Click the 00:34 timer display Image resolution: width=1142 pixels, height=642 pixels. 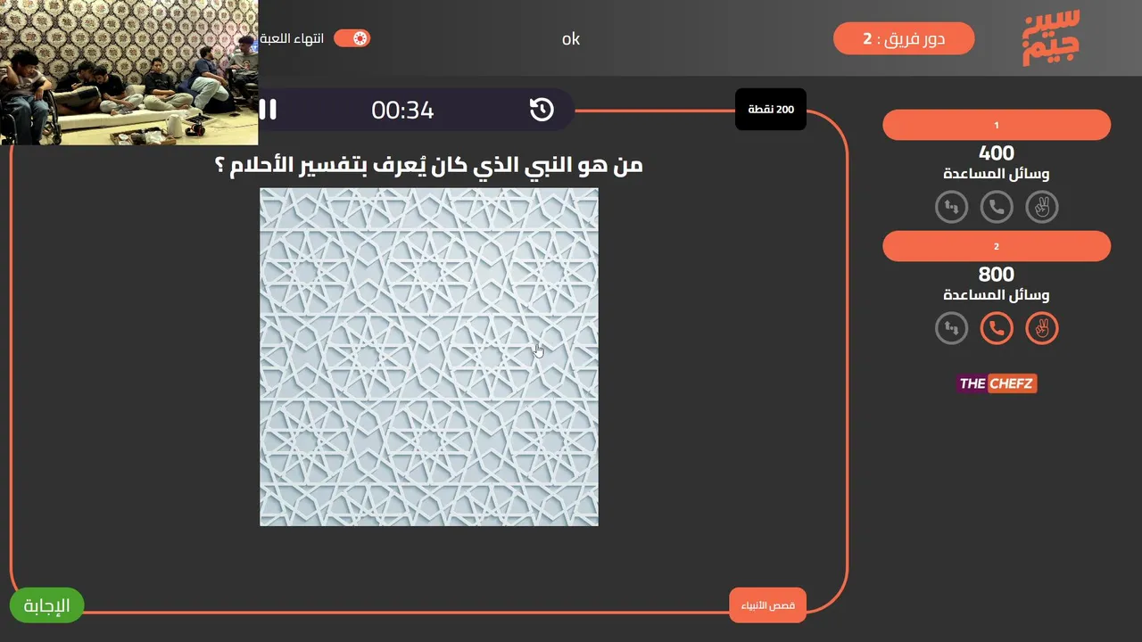click(x=402, y=110)
